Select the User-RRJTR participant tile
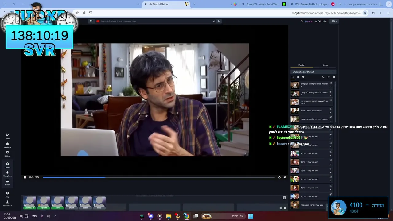The height and width of the screenshot is (221, 393). click(x=30, y=203)
